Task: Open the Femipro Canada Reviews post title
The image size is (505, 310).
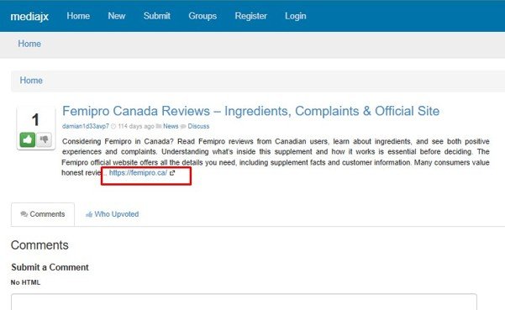Action: coord(250,111)
